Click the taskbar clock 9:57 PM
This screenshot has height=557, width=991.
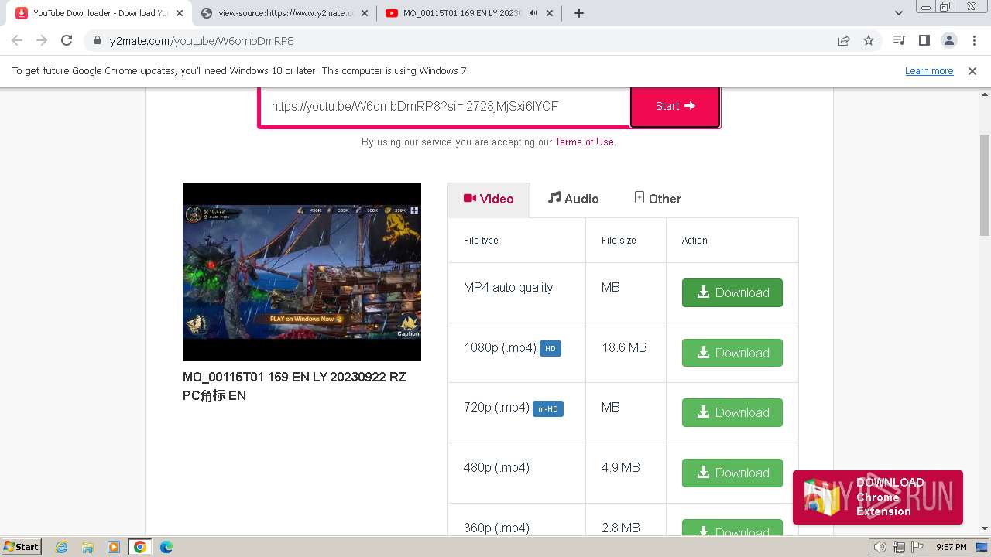click(952, 547)
